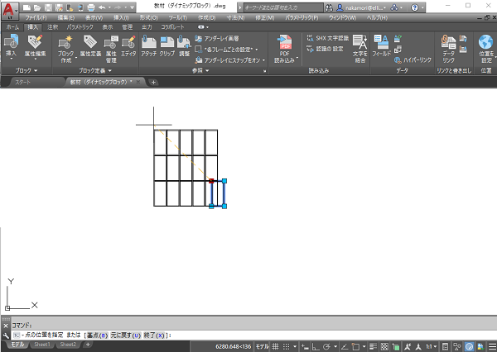The image size is (497, 352).
Task: Toggle object snap tracking in status bar
Action: pos(345,346)
